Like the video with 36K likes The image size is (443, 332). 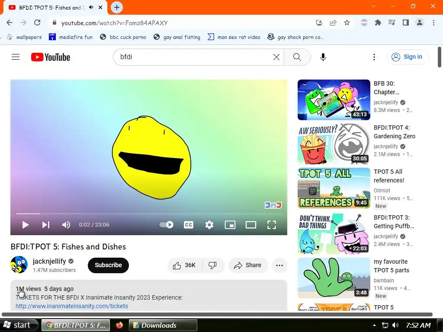tap(185, 265)
